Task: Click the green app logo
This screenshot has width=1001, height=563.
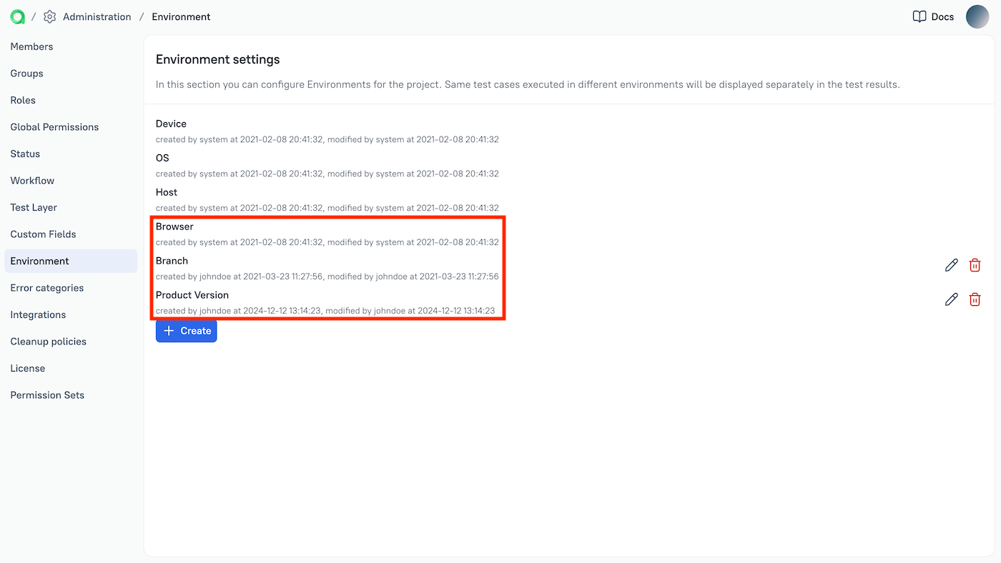Action: [16, 16]
